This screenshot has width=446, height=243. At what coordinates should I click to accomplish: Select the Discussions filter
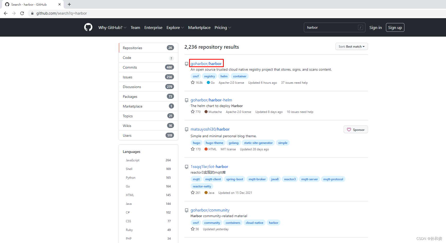click(x=148, y=87)
